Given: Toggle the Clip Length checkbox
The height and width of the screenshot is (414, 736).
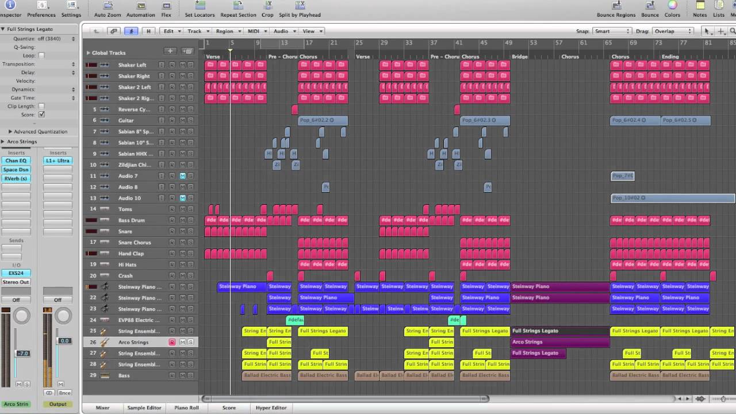Looking at the screenshot, I should click(41, 106).
